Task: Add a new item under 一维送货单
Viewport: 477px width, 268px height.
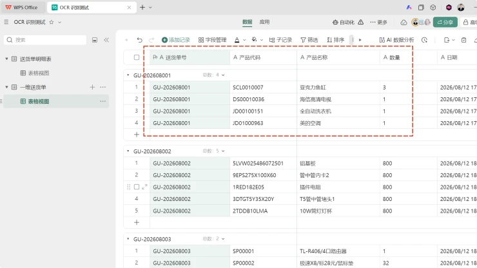Action: [92, 88]
